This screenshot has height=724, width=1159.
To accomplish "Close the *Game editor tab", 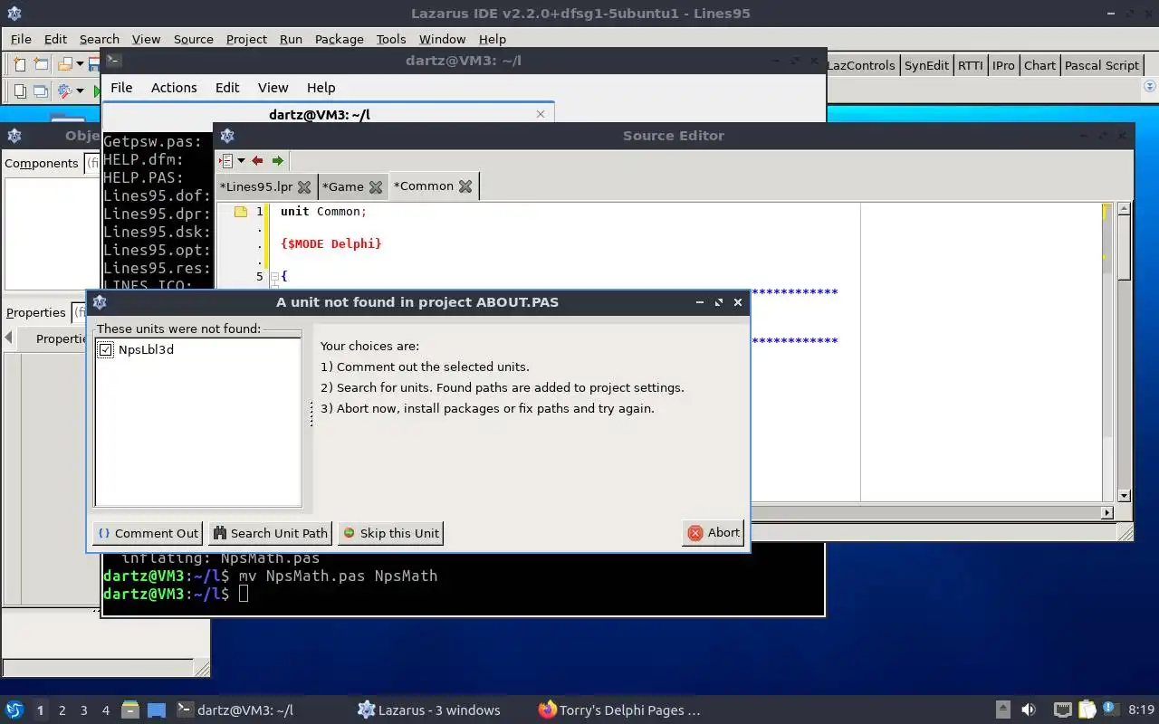I will [x=375, y=187].
